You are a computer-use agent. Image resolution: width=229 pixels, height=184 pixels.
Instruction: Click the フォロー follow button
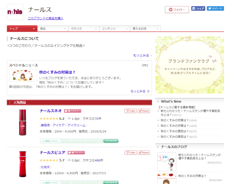click(177, 10)
